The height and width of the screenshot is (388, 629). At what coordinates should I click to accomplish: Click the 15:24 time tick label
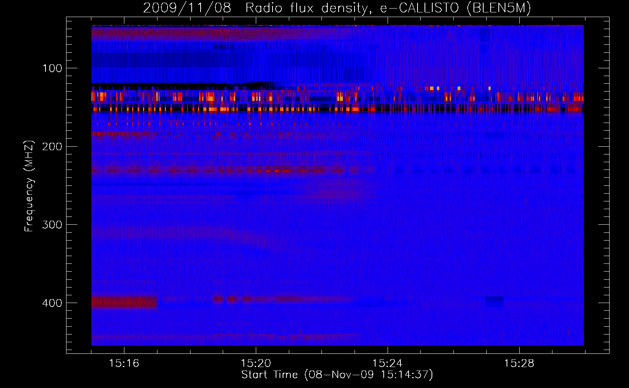[388, 364]
